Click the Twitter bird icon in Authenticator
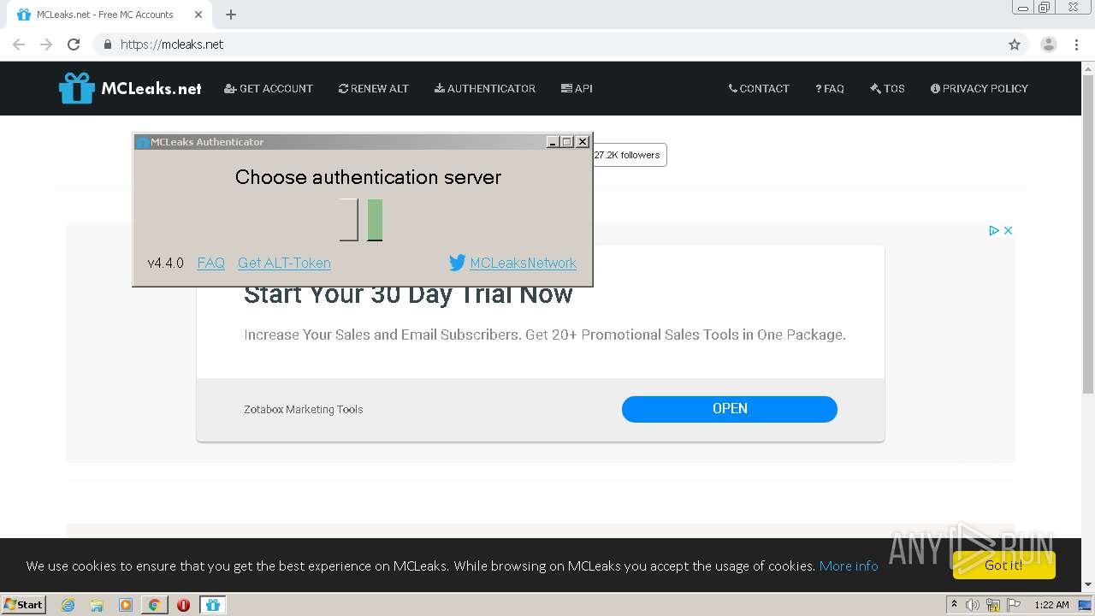 (x=458, y=263)
